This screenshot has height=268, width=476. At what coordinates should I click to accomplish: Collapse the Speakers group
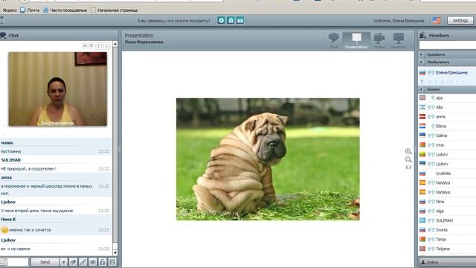[422, 54]
